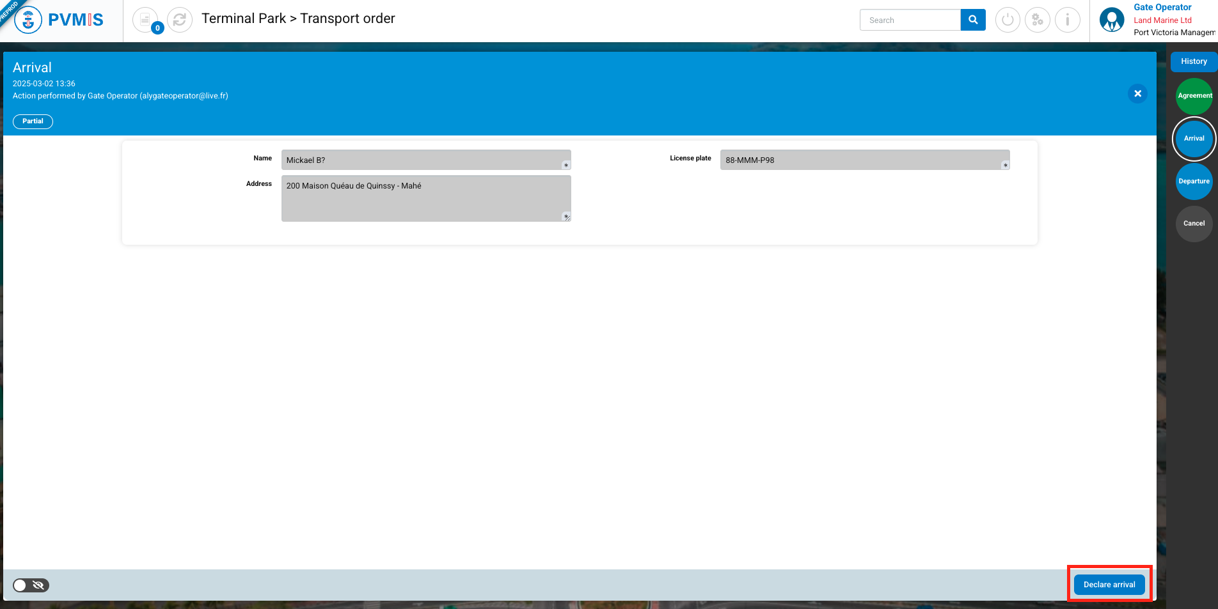1218x609 pixels.
Task: Select the Departure step circle
Action: coord(1194,181)
